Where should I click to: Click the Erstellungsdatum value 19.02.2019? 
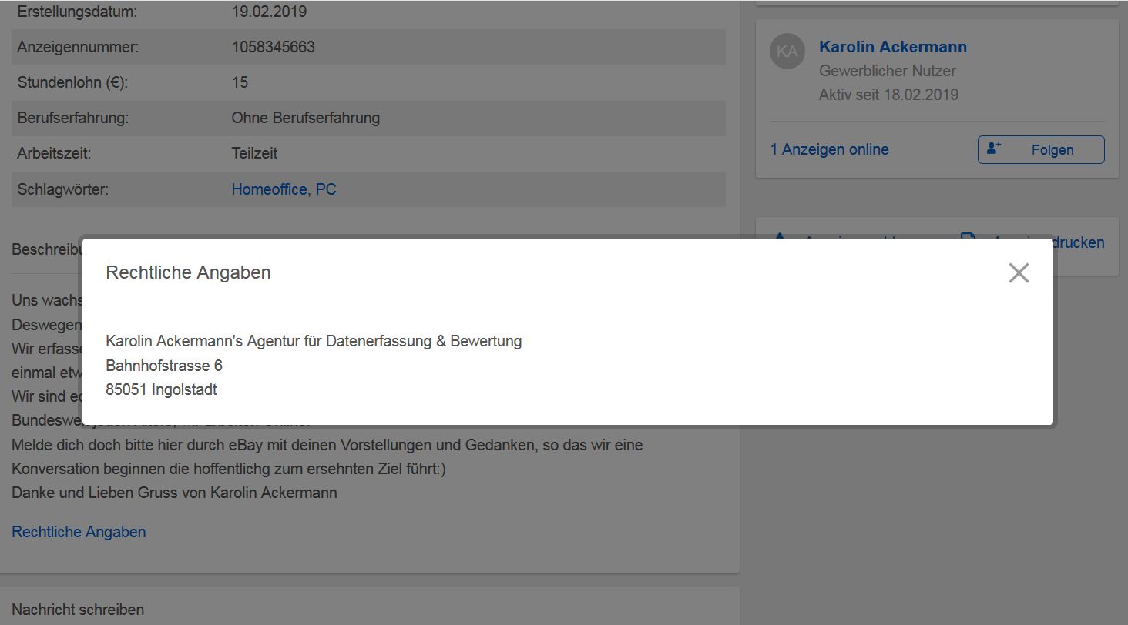coord(269,12)
